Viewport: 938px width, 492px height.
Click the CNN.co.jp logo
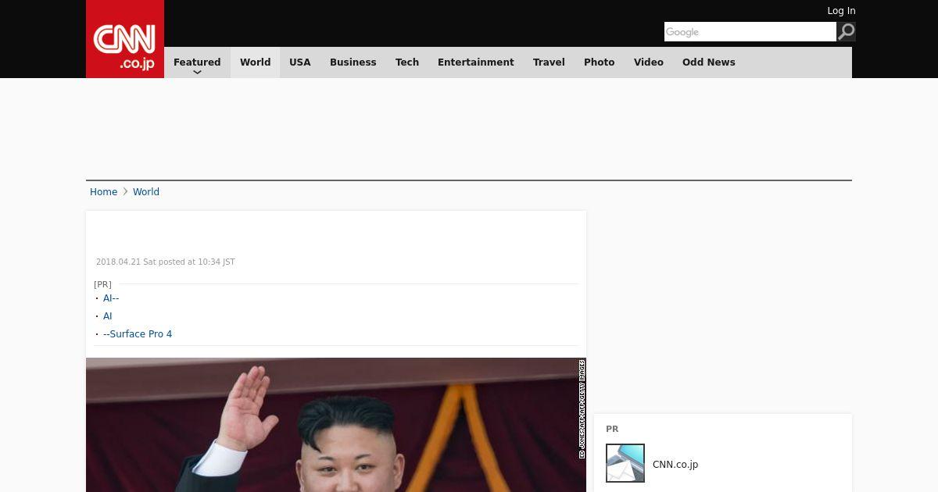[x=125, y=39]
